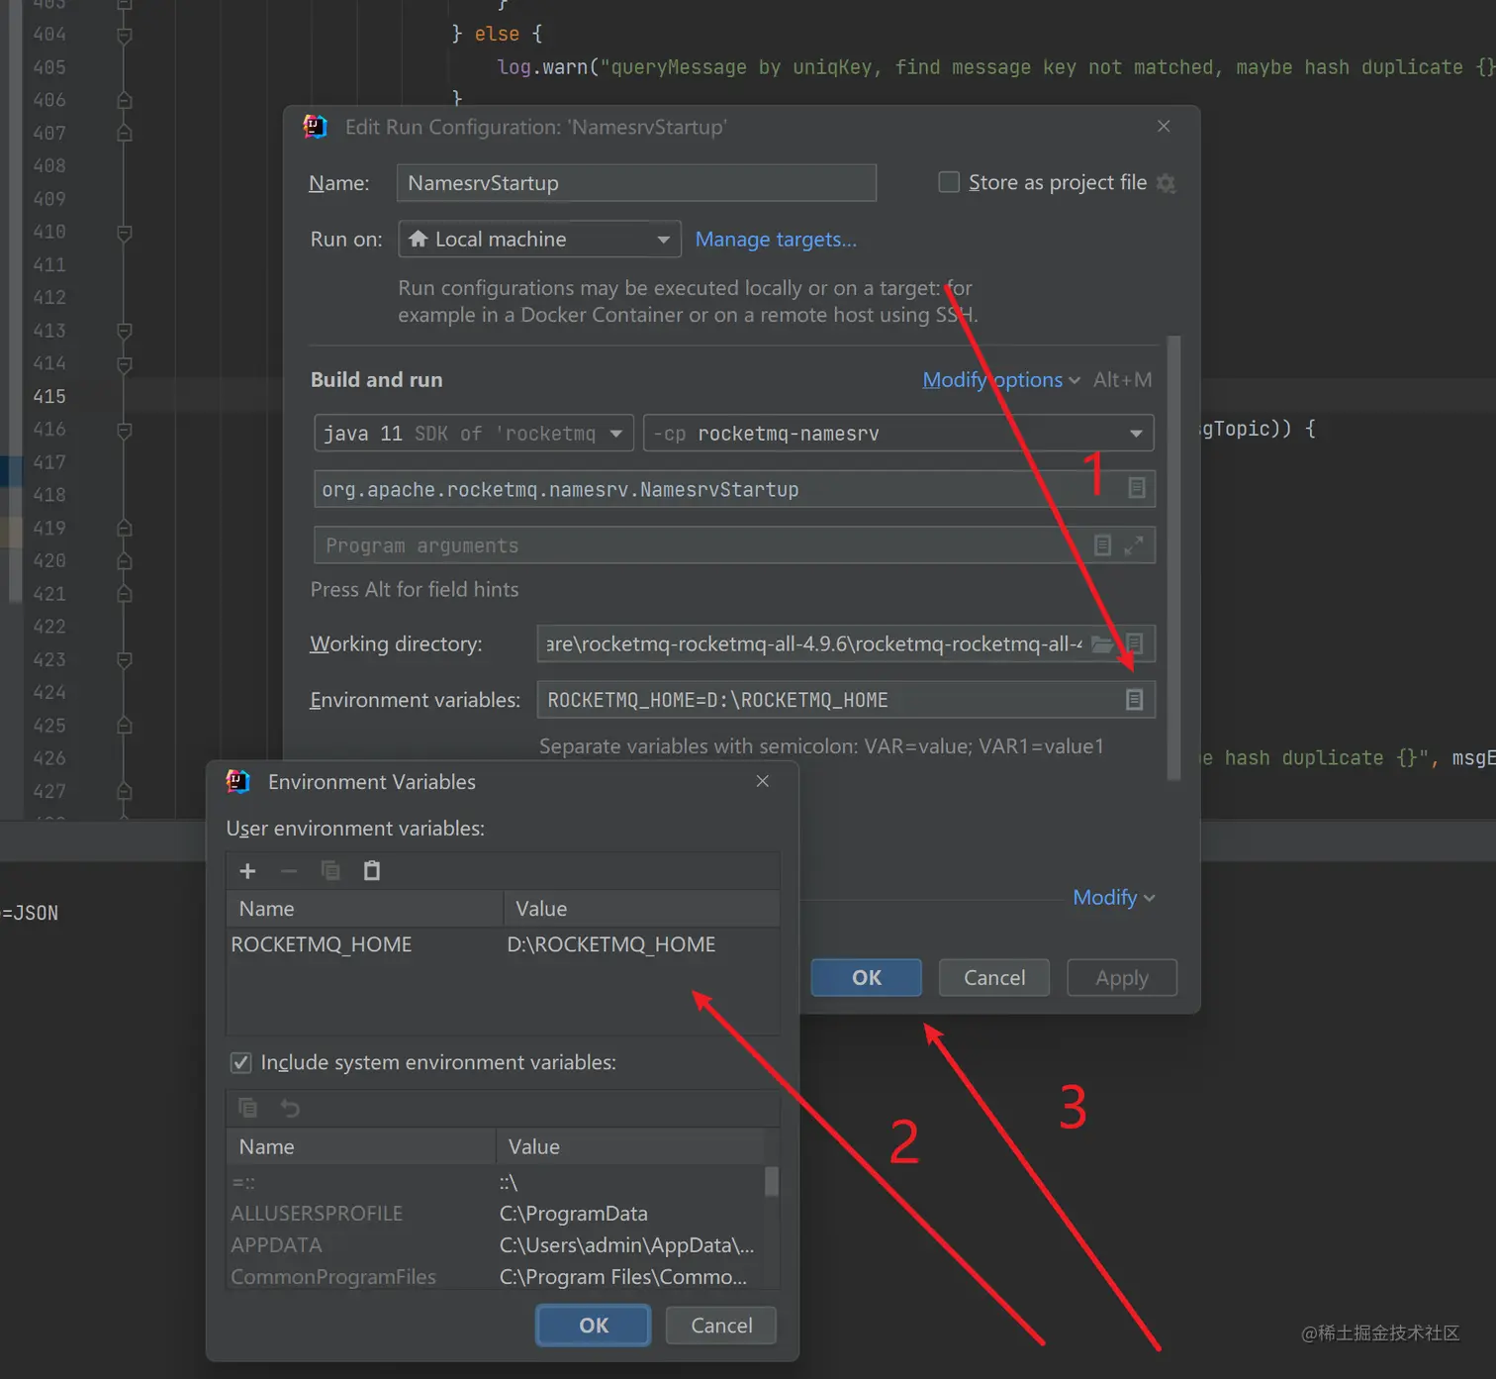Image resolution: width=1496 pixels, height=1379 pixels.
Task: Click Cancel in the Environment Variables dialog
Action: [x=721, y=1326]
